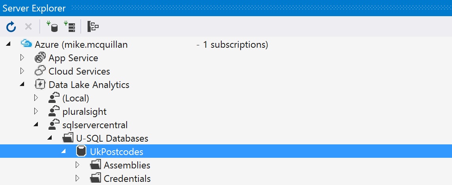This screenshot has height=185, width=452.
Task: Expand the (Local) account node
Action: 36,98
